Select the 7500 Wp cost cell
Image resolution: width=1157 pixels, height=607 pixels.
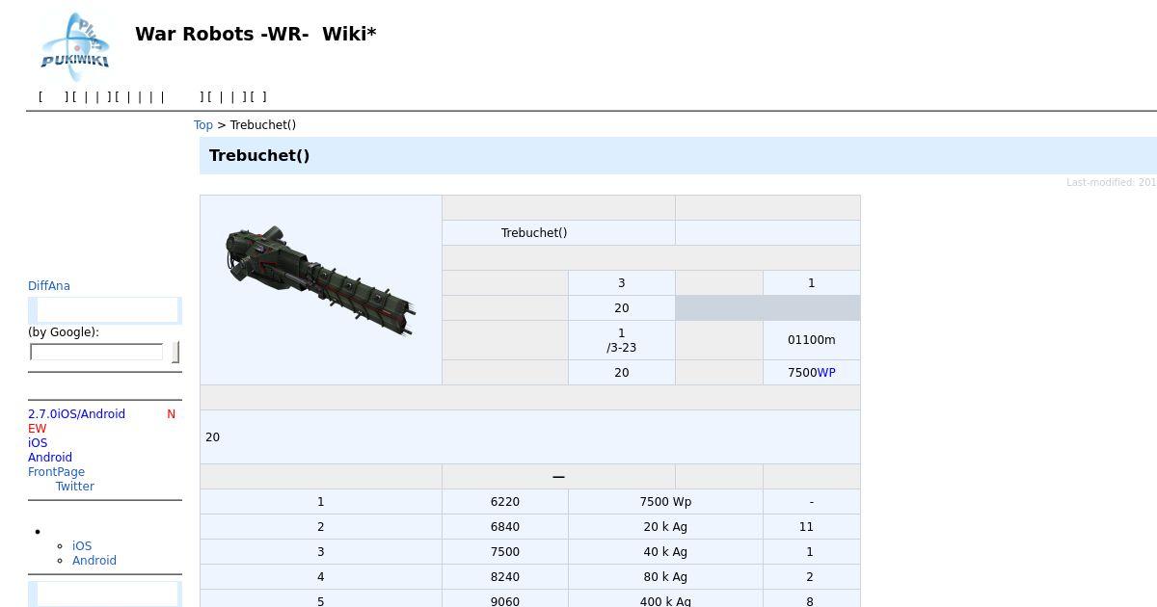[665, 502]
